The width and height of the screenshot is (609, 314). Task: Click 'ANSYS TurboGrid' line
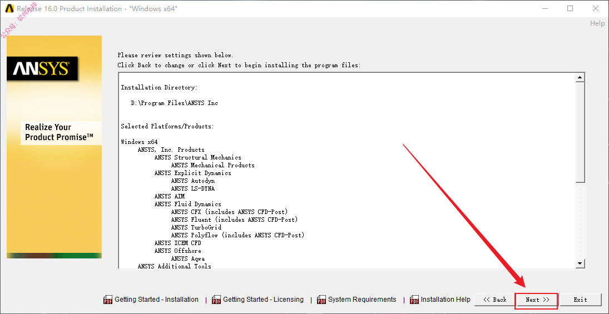[196, 227]
